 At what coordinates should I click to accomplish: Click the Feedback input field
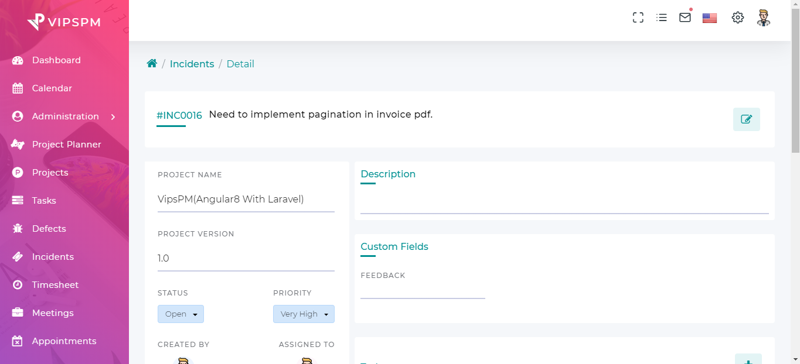click(x=423, y=291)
